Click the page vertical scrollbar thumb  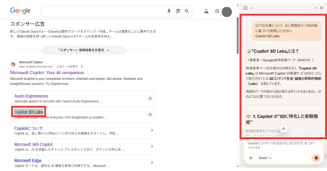pyautogui.click(x=238, y=36)
